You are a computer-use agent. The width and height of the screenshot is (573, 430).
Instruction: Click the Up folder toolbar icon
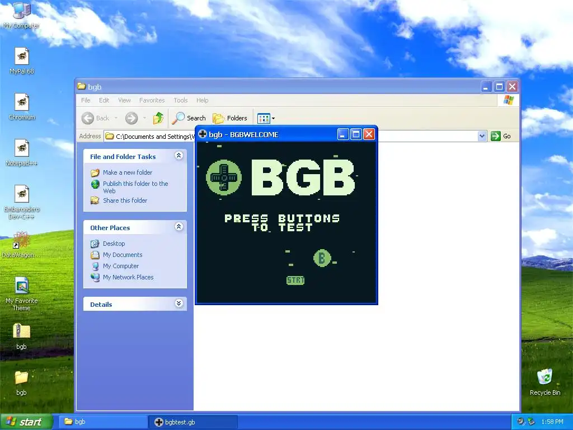tap(158, 118)
